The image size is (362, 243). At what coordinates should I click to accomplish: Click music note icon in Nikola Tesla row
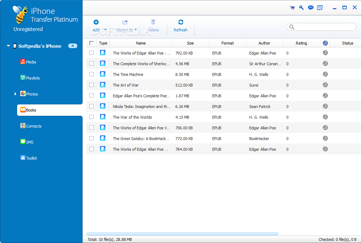(325, 106)
